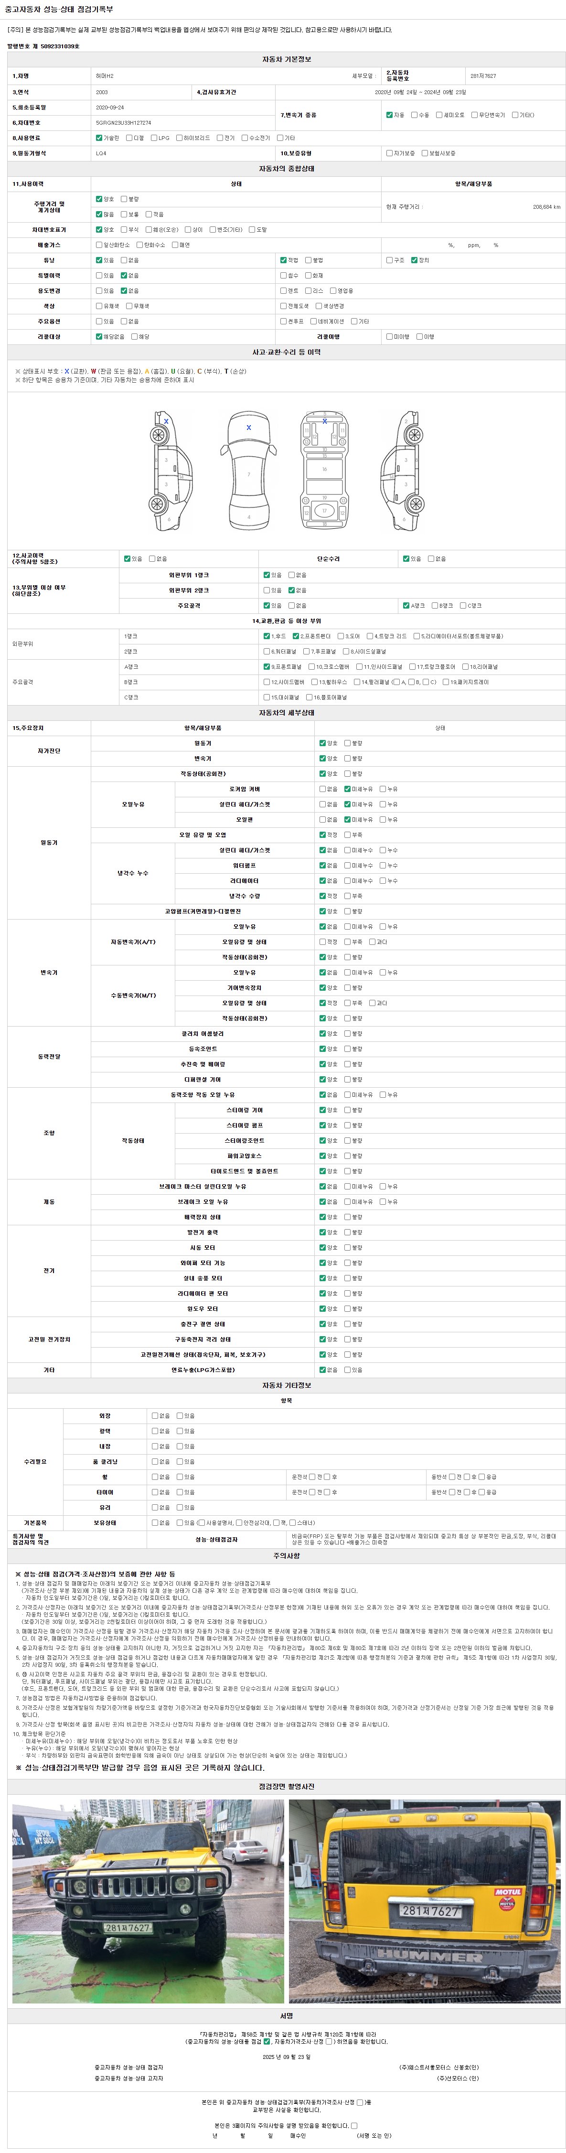Toggle the 자동 transmission type checkbox
This screenshot has height=2153, width=566.
click(389, 115)
